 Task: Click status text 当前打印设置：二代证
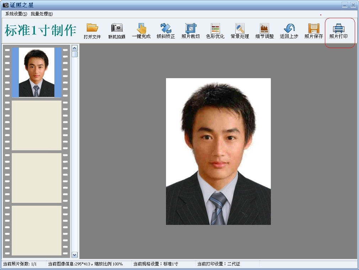click(219, 264)
